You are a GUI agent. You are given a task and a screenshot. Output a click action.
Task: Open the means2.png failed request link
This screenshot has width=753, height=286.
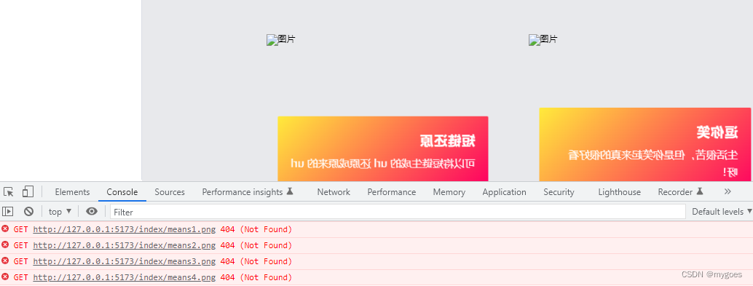click(x=125, y=245)
